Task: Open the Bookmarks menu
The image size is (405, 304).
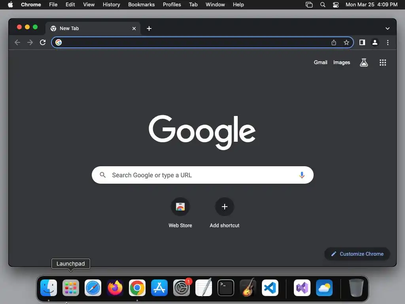Action: [x=141, y=5]
